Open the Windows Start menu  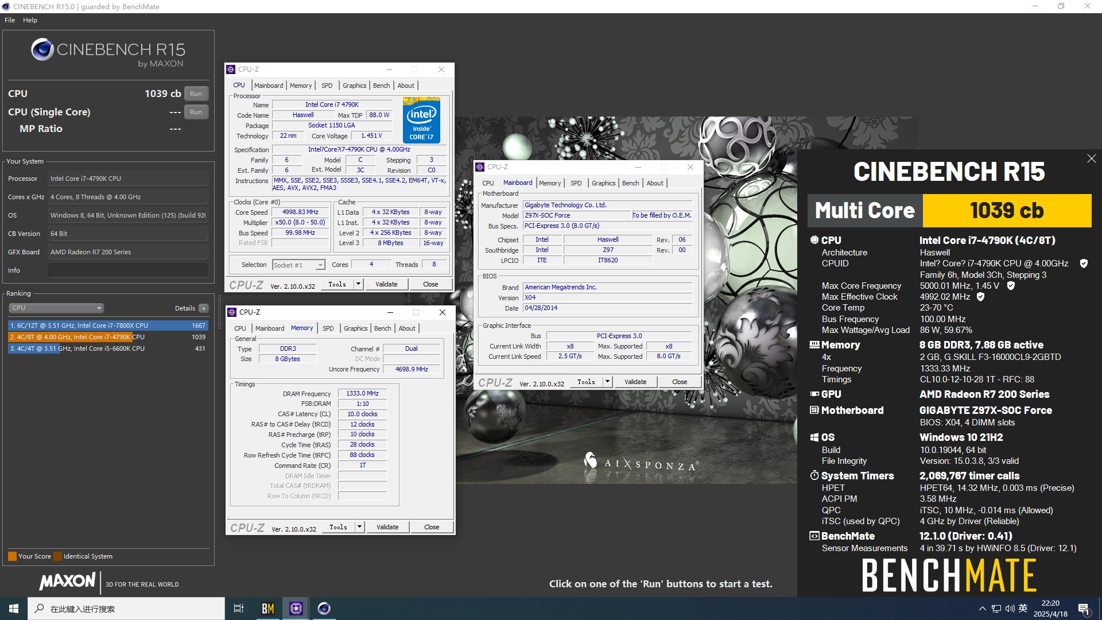pyautogui.click(x=14, y=609)
